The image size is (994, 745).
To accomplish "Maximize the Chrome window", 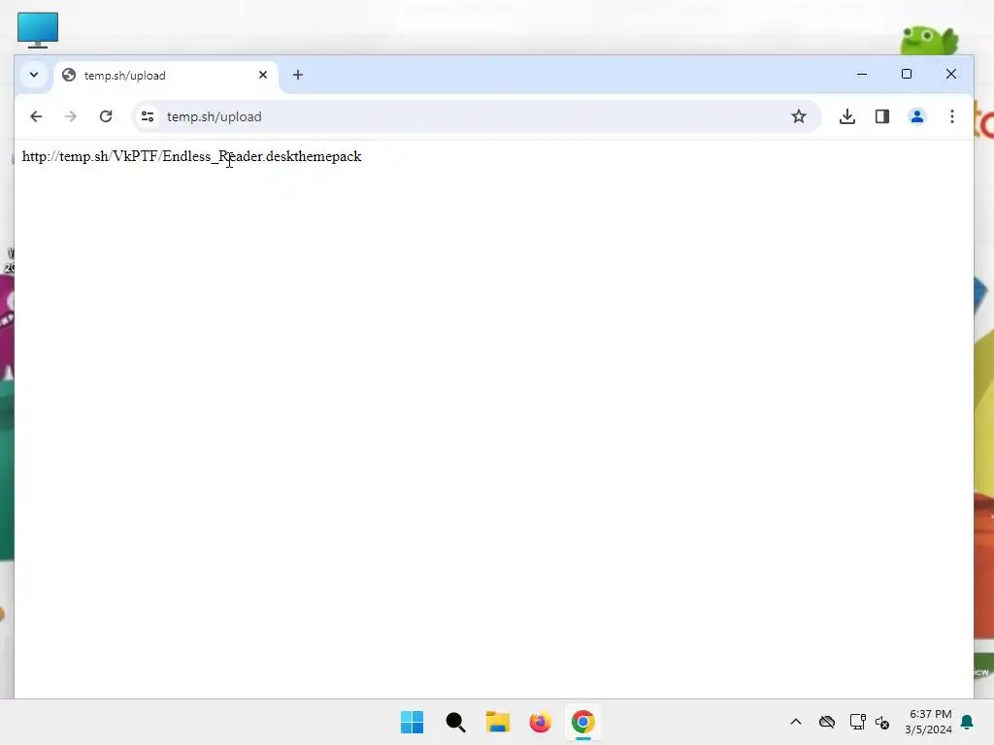I will click(x=907, y=74).
